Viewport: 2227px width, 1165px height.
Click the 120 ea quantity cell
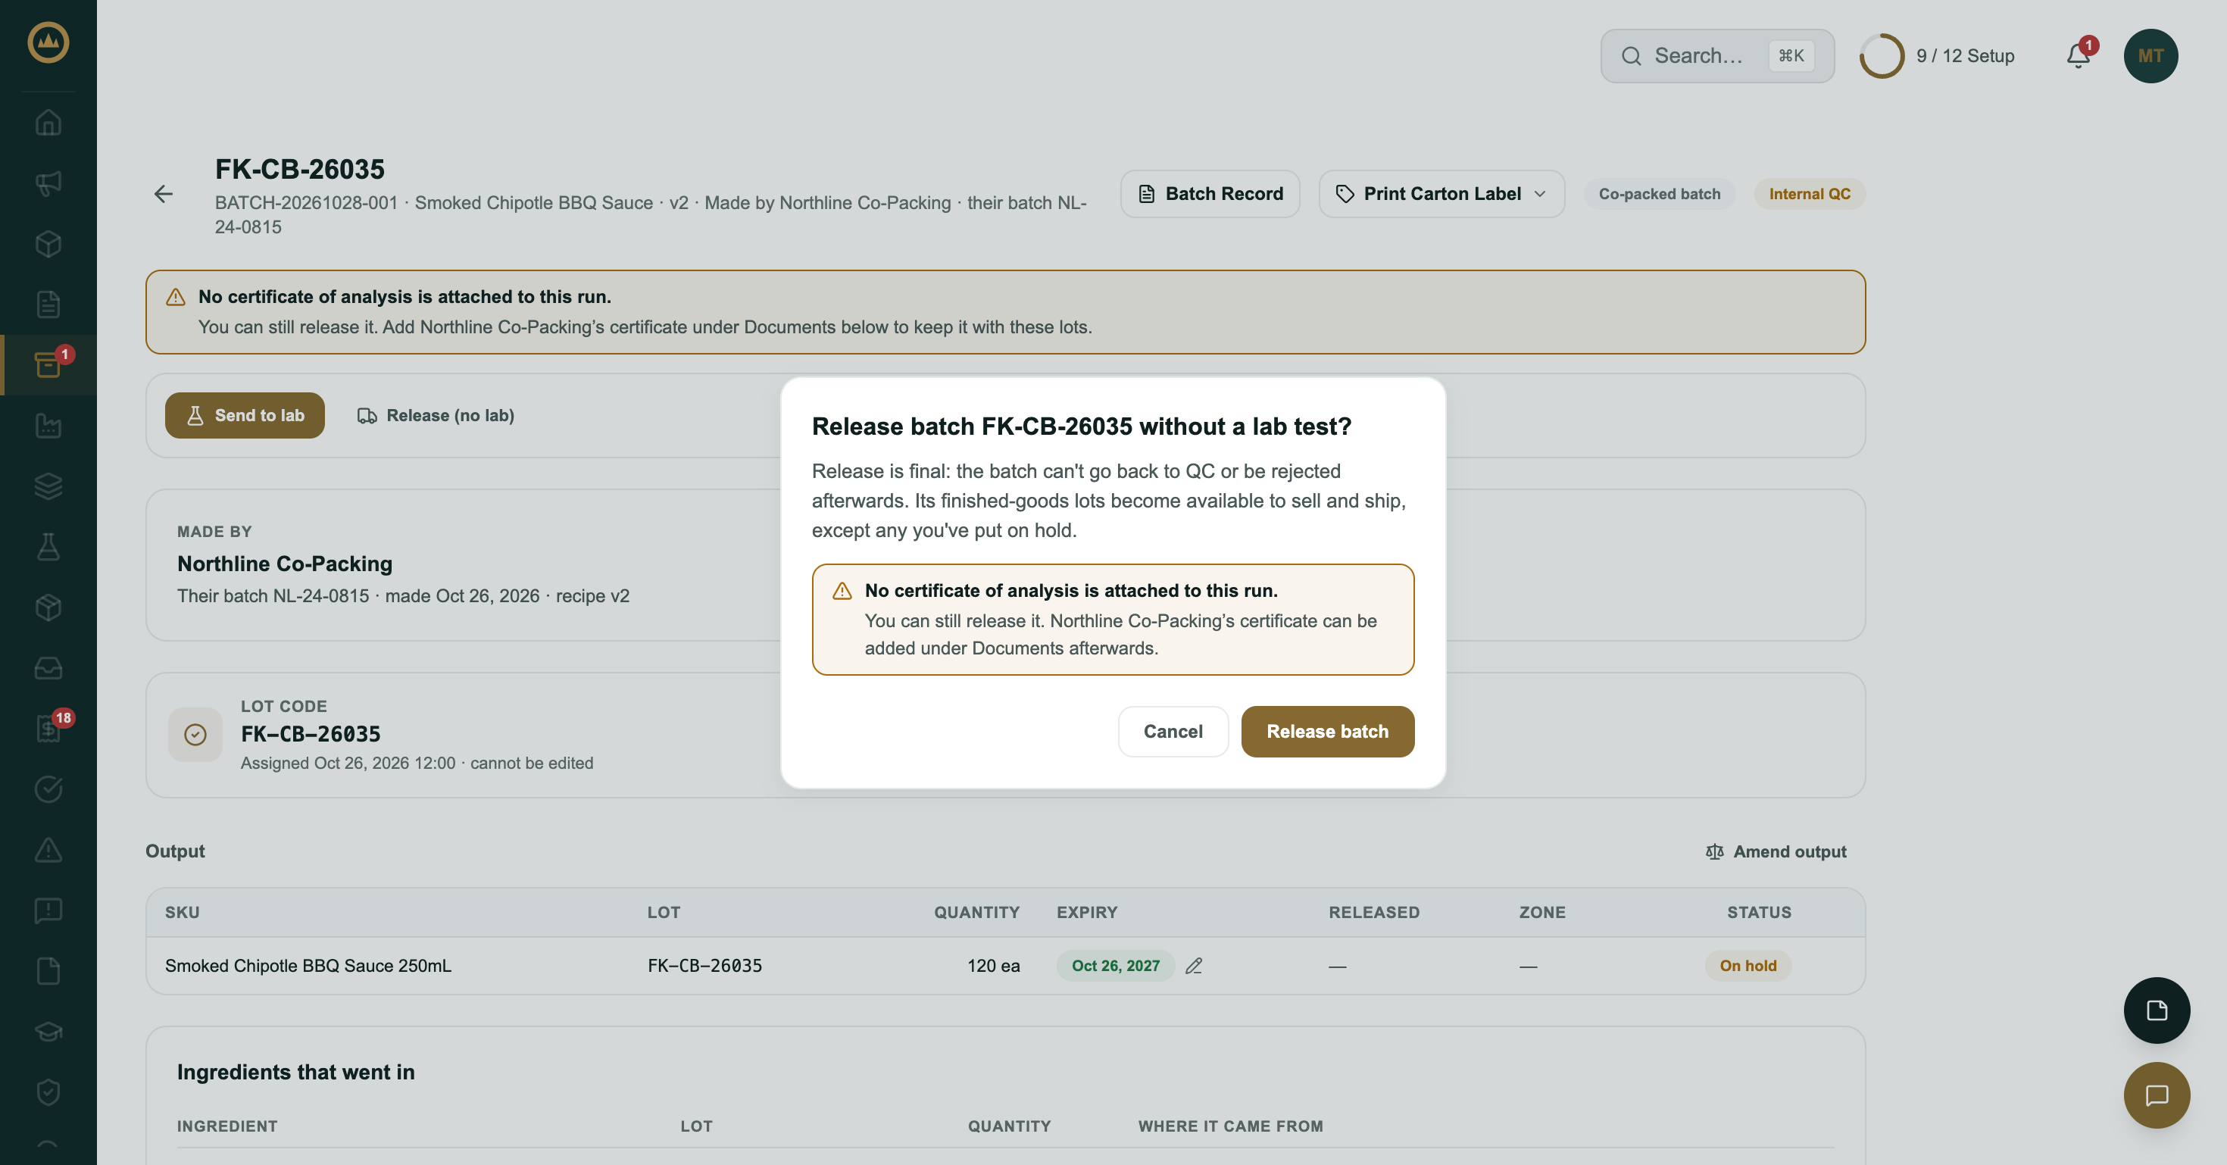[992, 965]
